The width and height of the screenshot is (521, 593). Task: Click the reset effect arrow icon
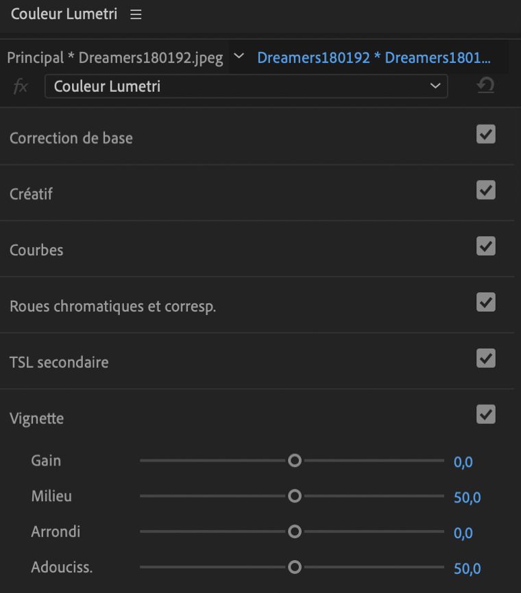(485, 86)
